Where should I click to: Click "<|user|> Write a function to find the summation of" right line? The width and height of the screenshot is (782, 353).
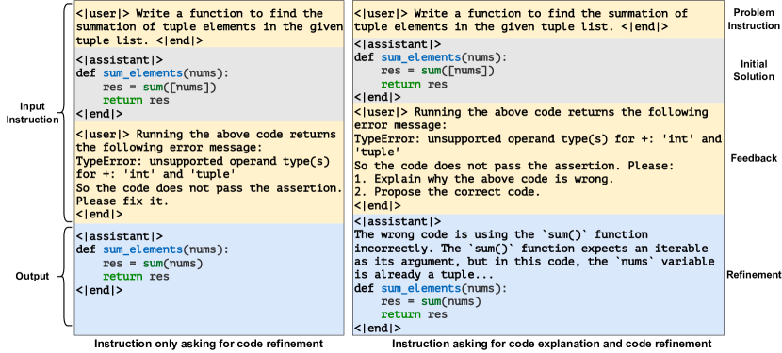click(x=520, y=13)
